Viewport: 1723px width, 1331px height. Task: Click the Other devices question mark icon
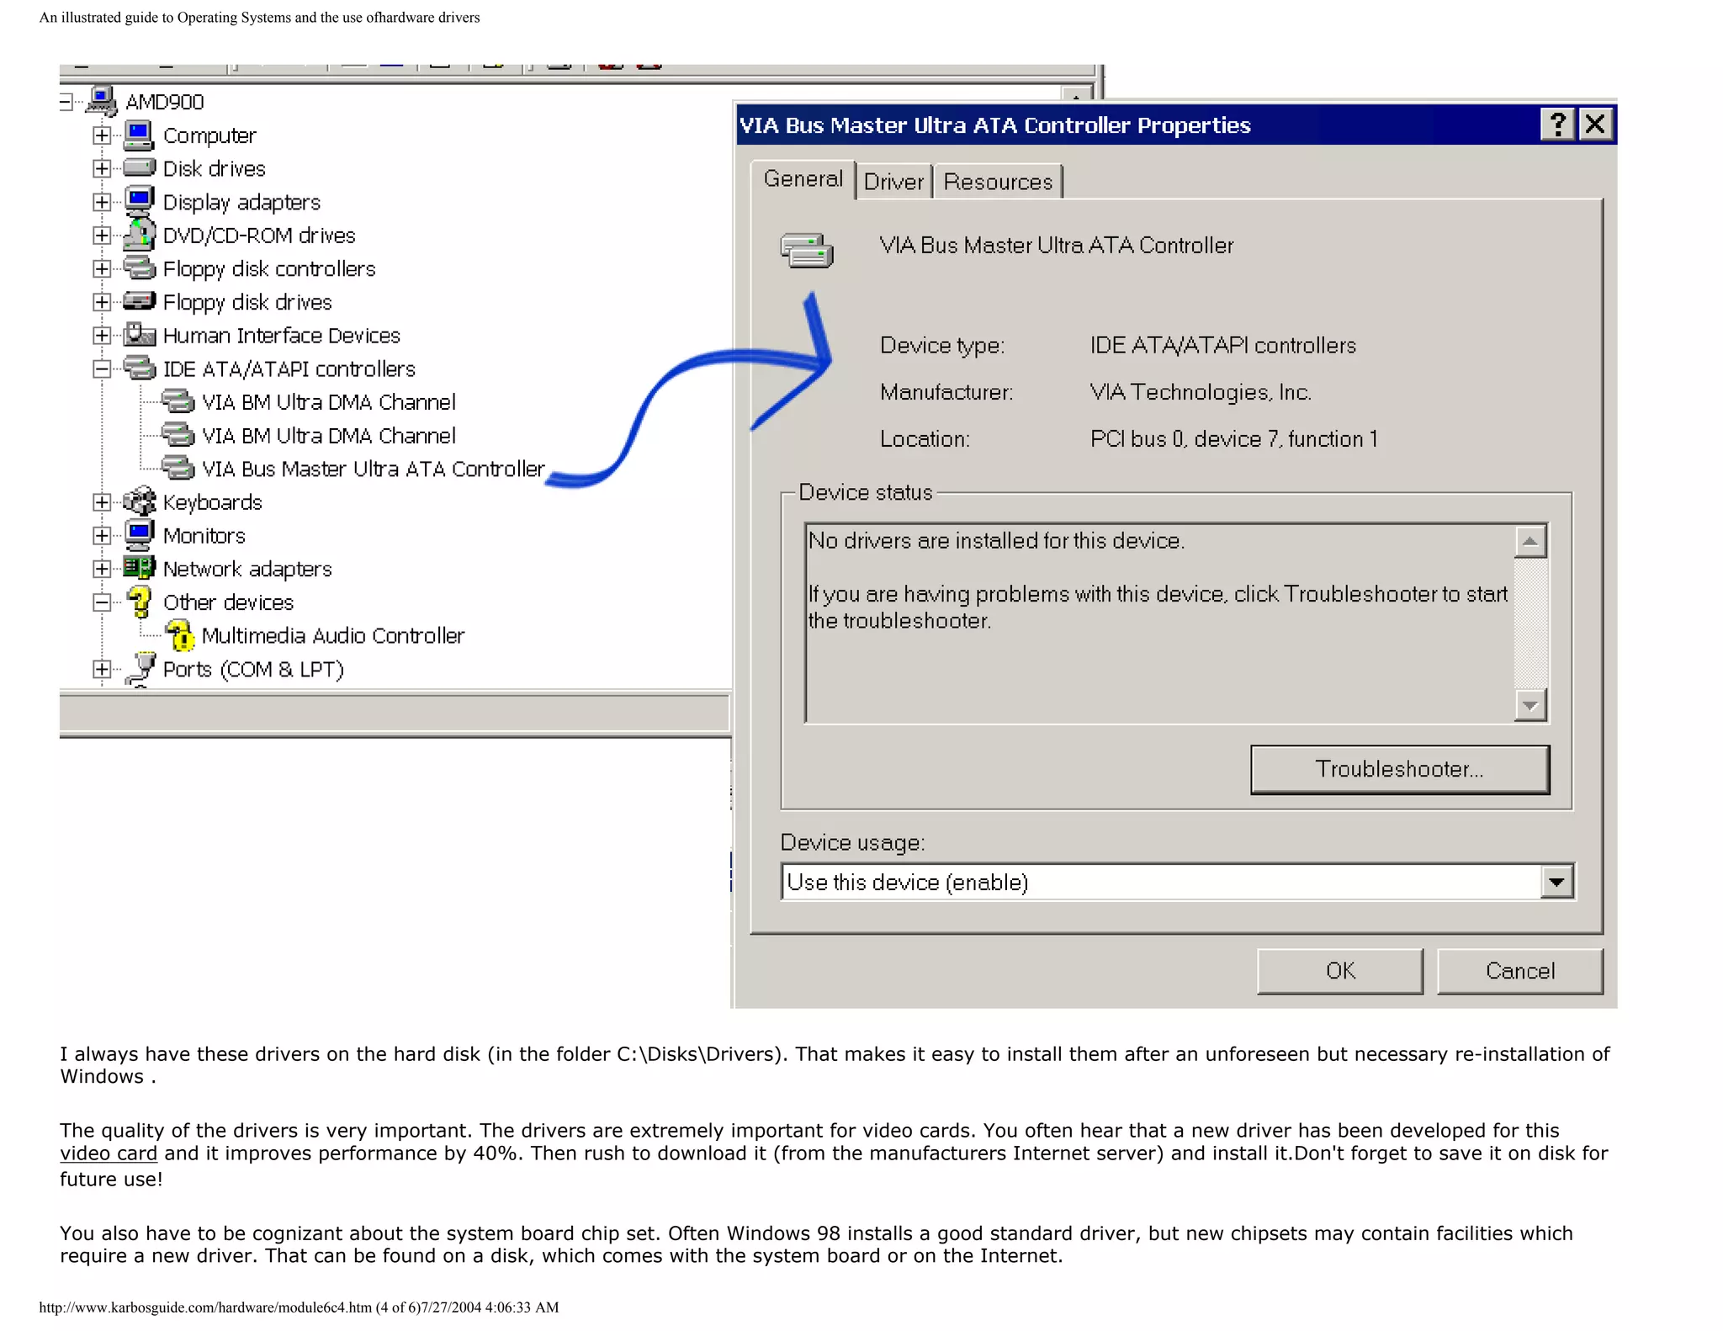pyautogui.click(x=139, y=602)
